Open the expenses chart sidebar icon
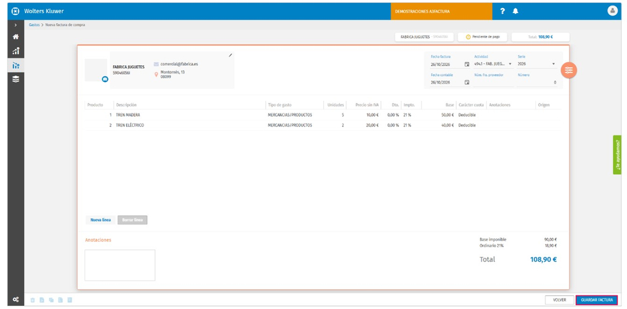The width and height of the screenshot is (627, 309). (16, 65)
